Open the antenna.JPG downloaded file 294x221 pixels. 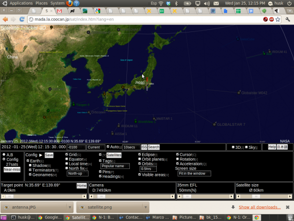click(34, 207)
